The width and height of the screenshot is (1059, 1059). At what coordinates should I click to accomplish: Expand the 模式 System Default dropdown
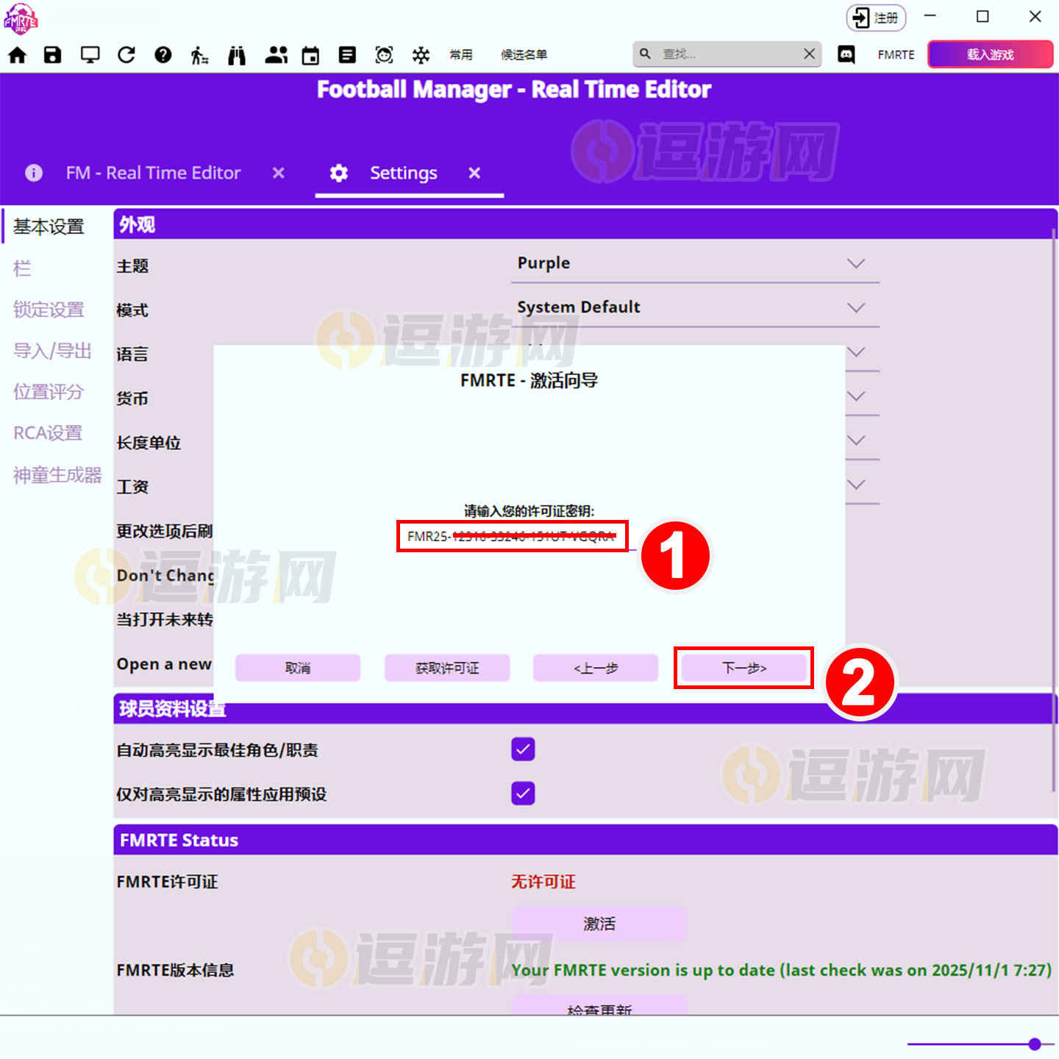696,308
